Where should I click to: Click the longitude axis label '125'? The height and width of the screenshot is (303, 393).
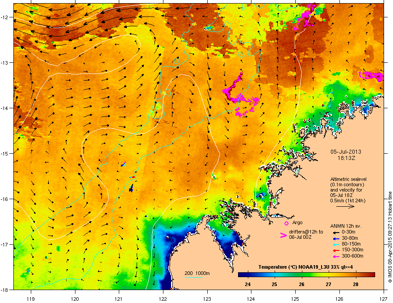pos(295,299)
